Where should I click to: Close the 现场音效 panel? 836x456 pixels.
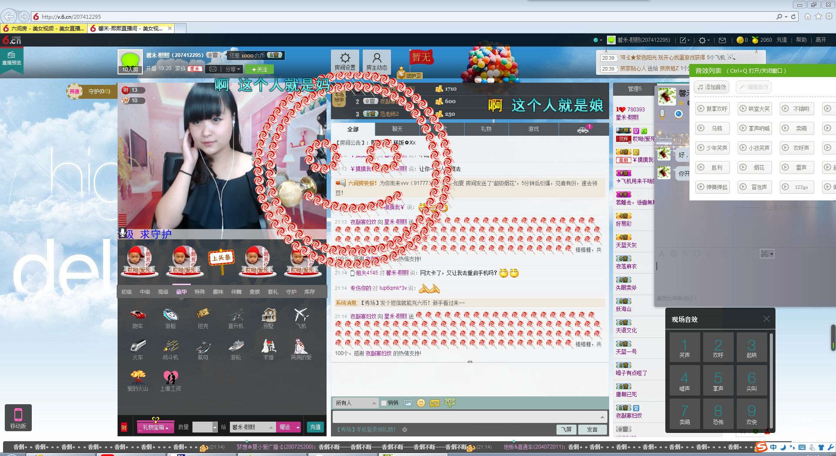pos(766,319)
